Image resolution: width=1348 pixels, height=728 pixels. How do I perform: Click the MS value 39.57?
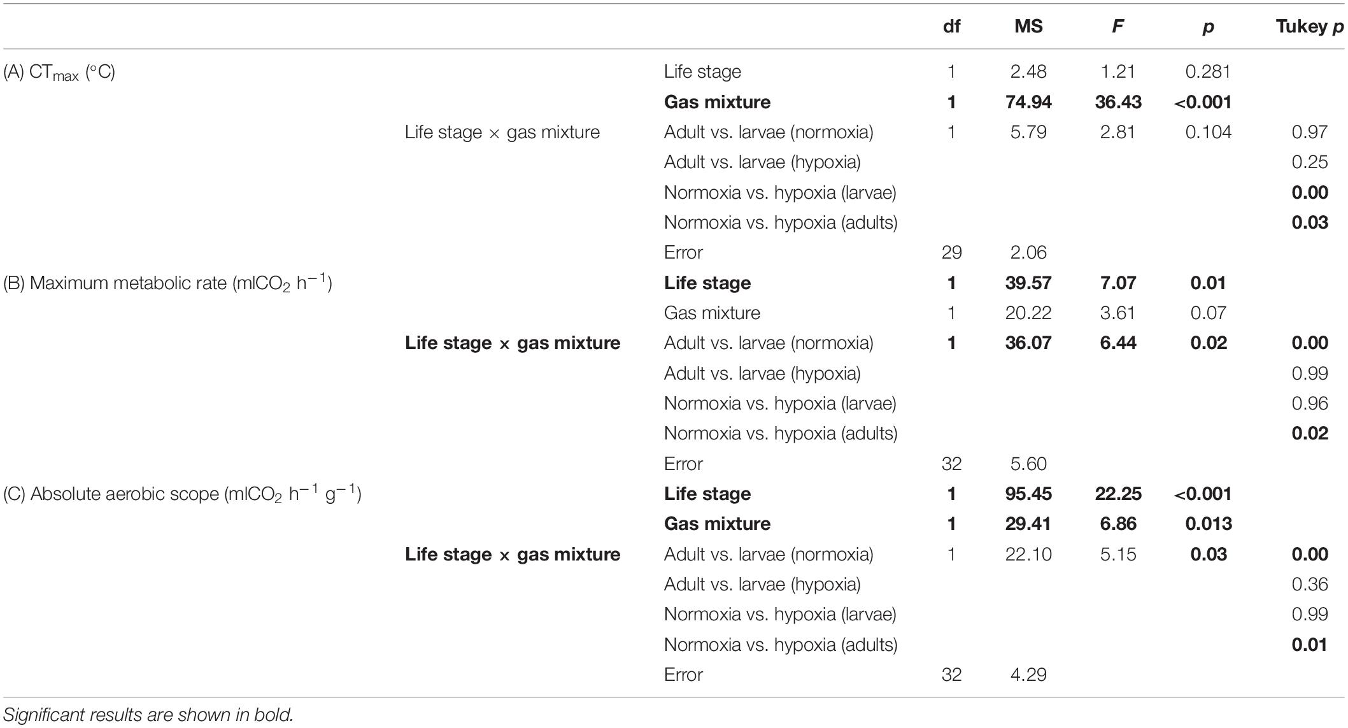[1028, 283]
